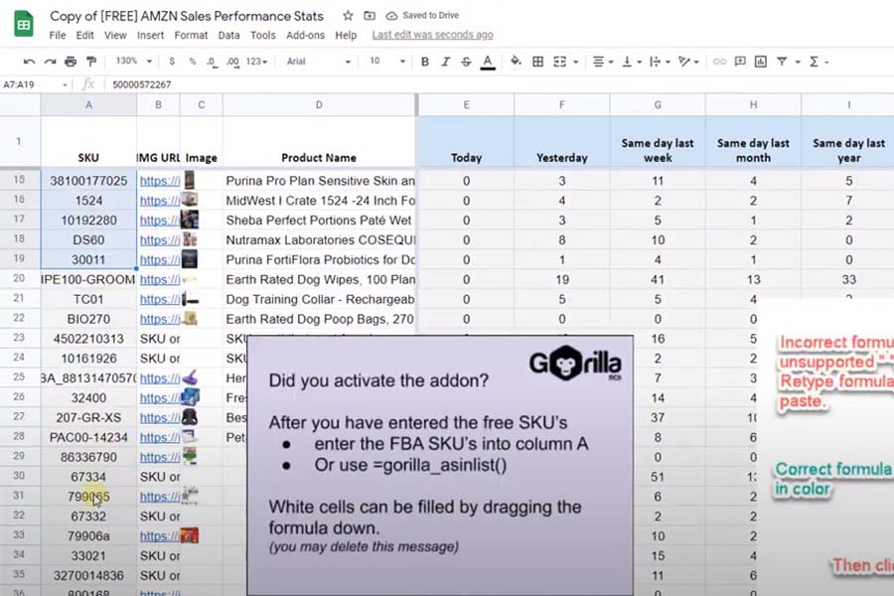Activate the paint format tool
Image resolution: width=894 pixels, height=596 pixels.
click(91, 62)
